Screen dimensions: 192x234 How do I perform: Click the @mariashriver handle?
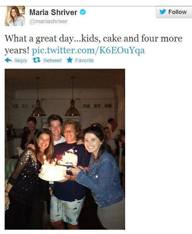(49, 21)
